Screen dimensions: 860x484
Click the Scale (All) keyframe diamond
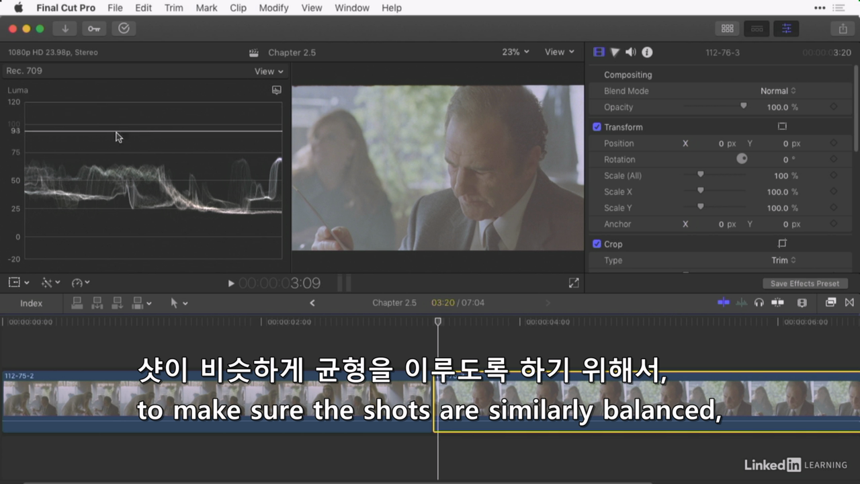tap(833, 175)
